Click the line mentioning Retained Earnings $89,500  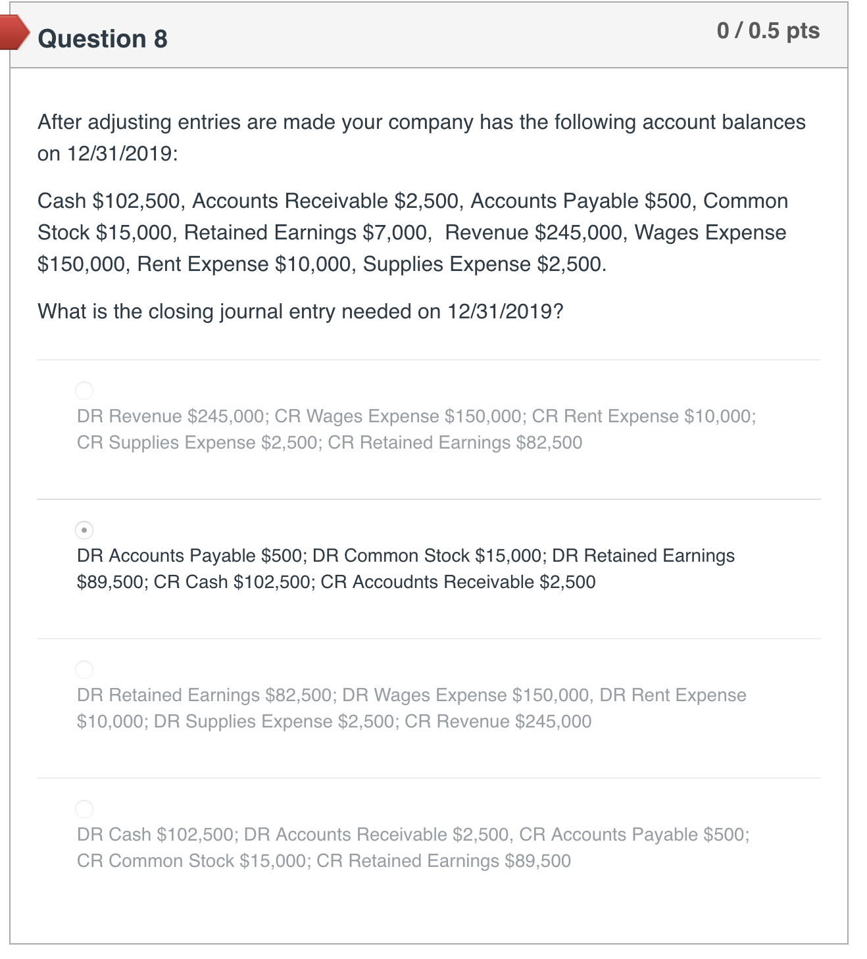(x=322, y=860)
